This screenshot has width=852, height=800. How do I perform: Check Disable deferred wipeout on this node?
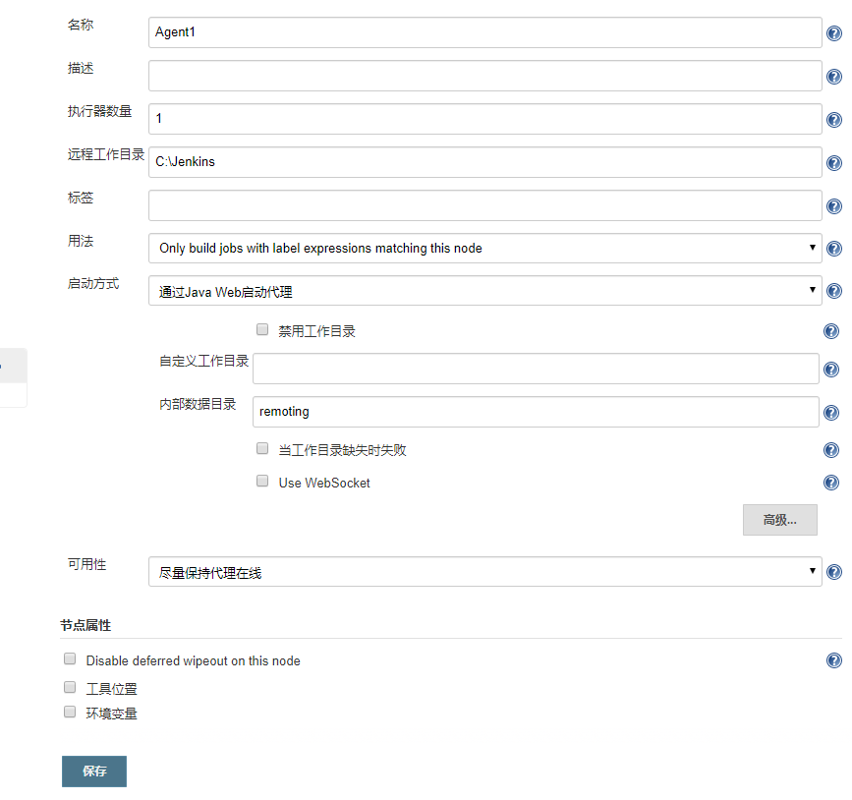(70, 658)
